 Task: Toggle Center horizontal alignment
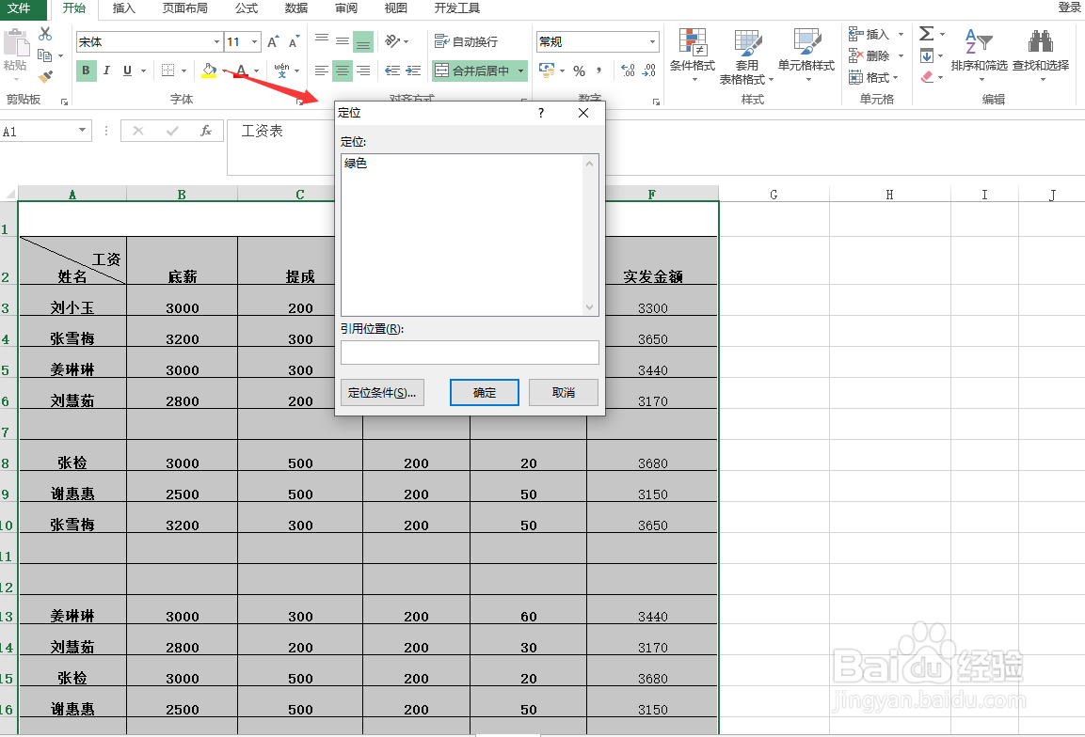click(x=343, y=71)
